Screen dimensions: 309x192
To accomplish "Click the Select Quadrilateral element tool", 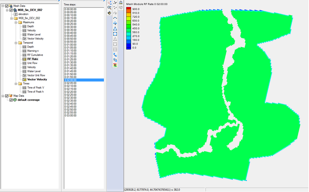I will pos(115,34).
